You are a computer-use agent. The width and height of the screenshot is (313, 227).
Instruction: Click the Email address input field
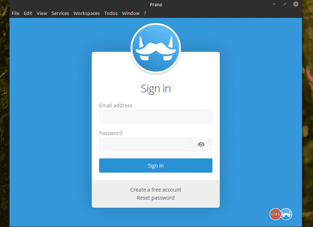point(156,116)
